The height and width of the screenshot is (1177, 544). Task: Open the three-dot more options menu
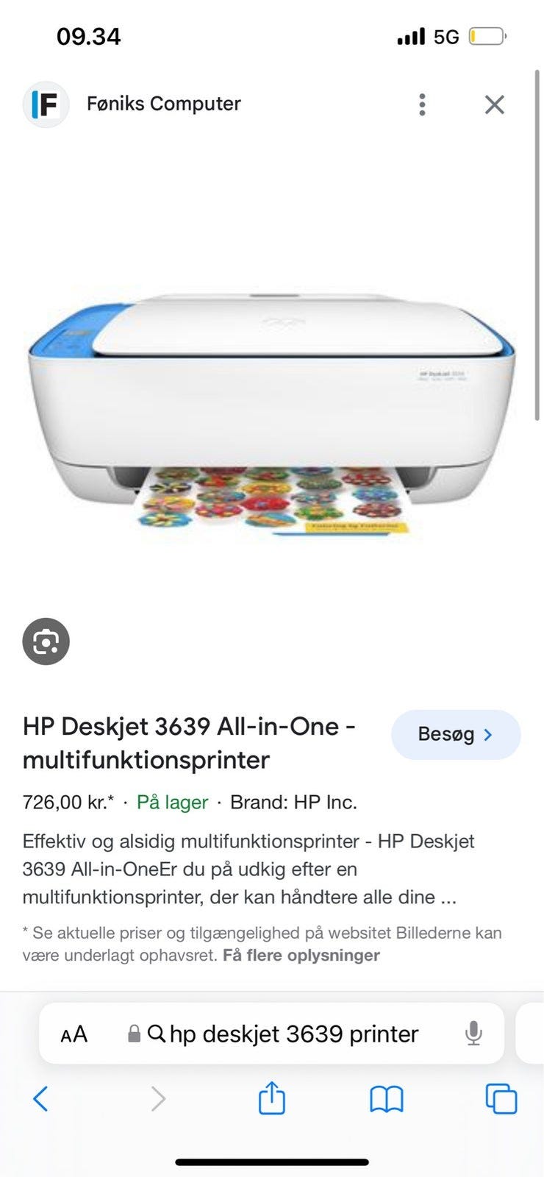pos(422,104)
